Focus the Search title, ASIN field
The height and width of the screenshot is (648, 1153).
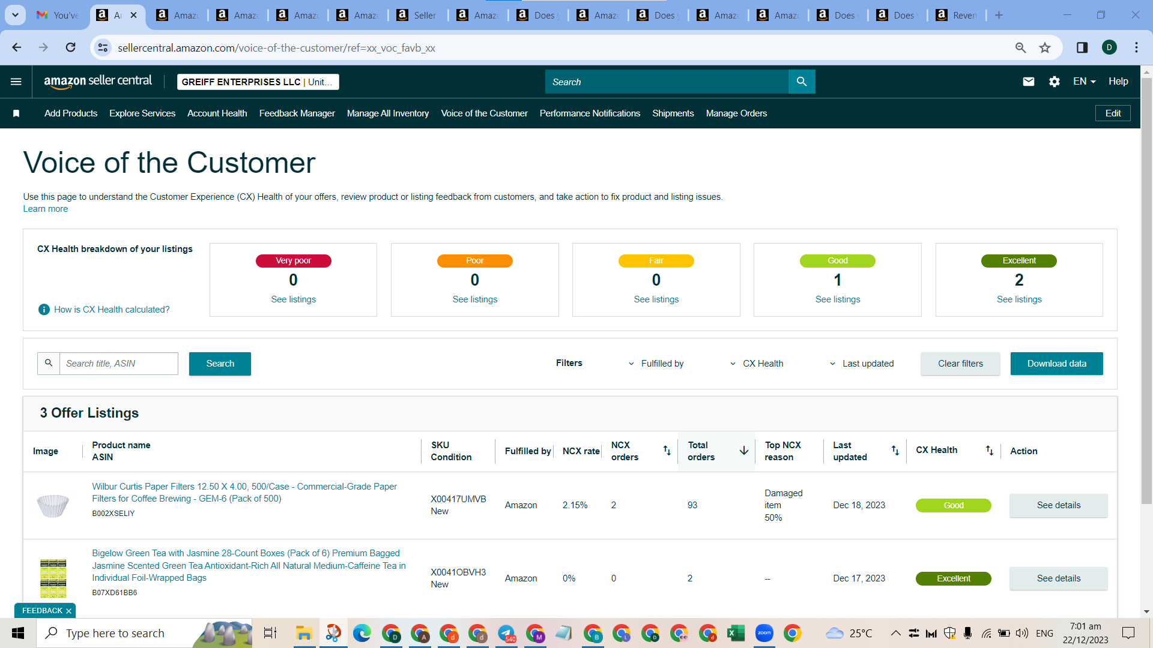[119, 364]
